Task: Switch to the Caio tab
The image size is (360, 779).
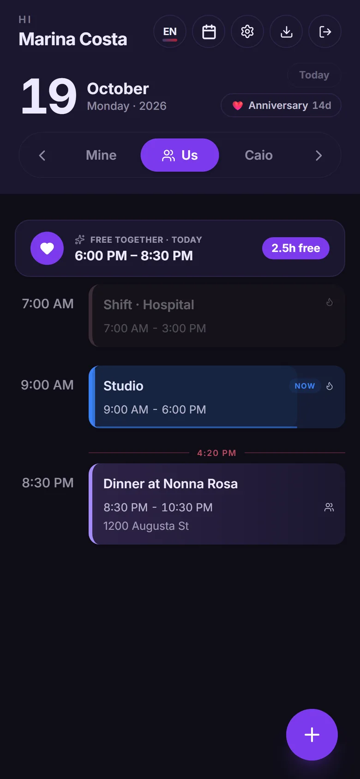Action: (x=258, y=155)
